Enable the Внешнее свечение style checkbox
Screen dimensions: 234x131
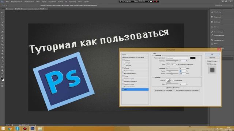point(123,87)
